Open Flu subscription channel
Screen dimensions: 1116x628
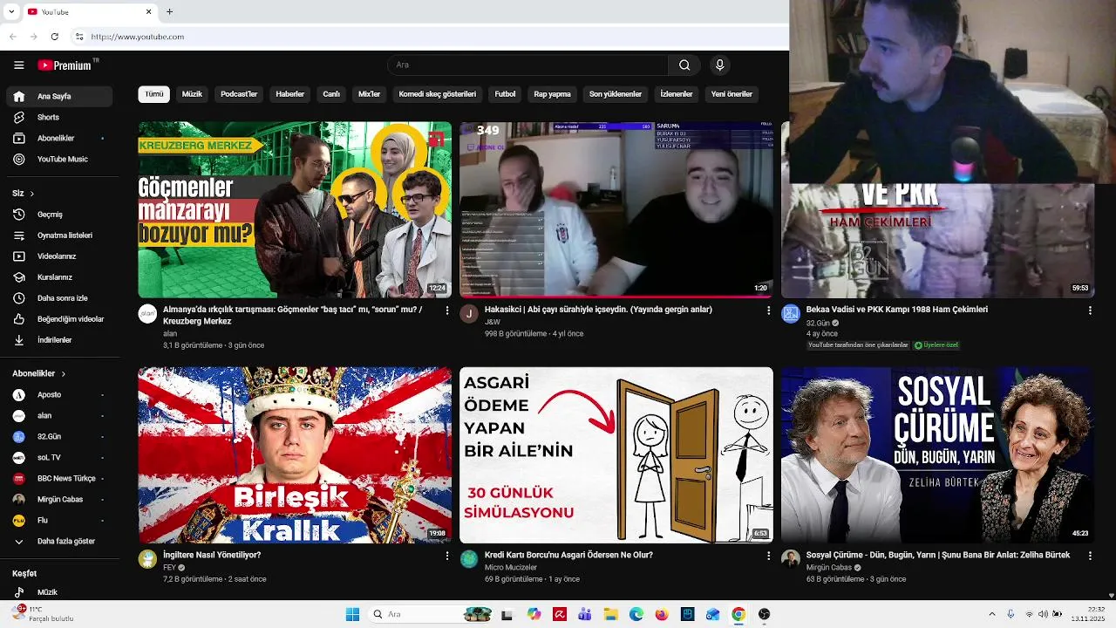pos(59,520)
